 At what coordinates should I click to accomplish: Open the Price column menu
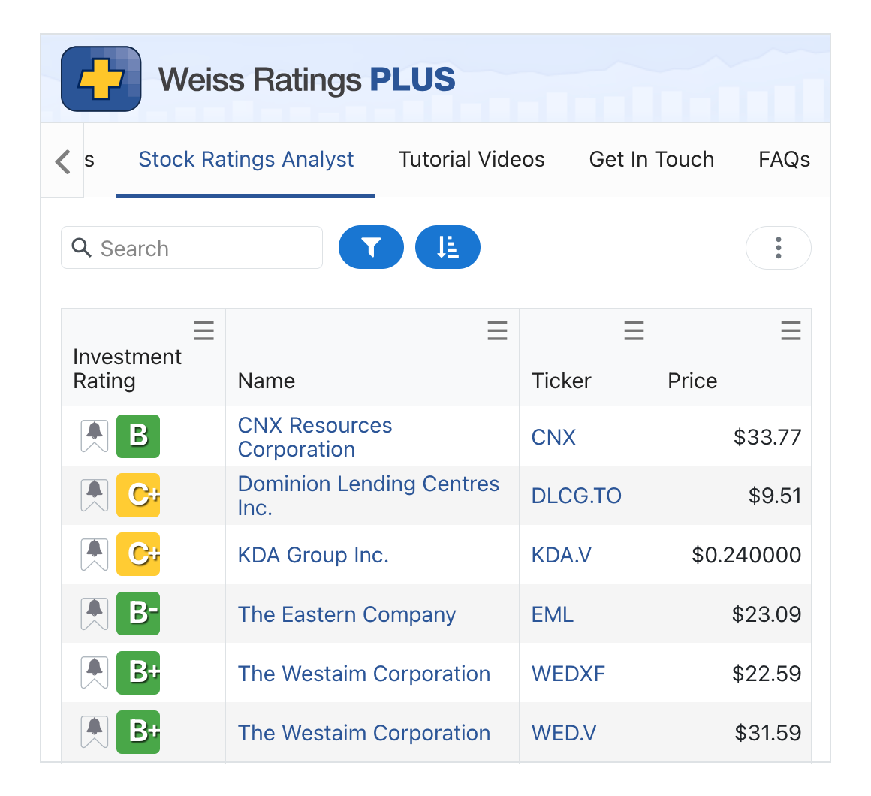coord(791,331)
